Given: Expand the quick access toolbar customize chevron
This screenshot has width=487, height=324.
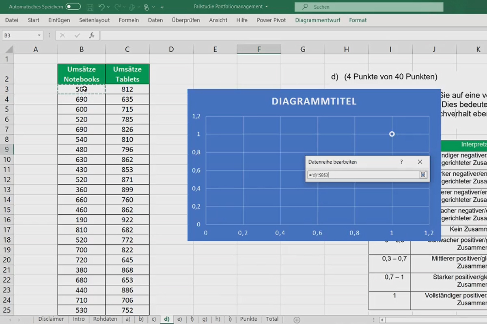Looking at the screenshot, I should tap(162, 7).
